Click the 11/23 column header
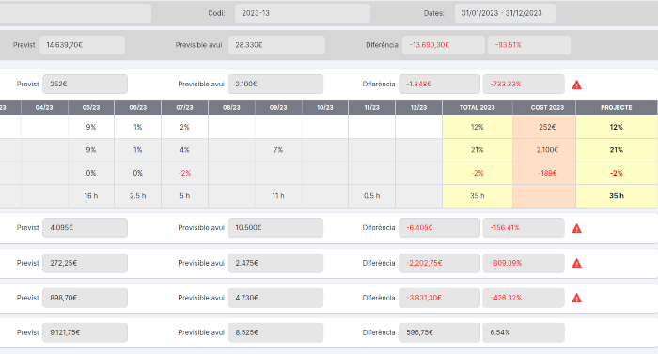658x354 pixels. pos(372,107)
